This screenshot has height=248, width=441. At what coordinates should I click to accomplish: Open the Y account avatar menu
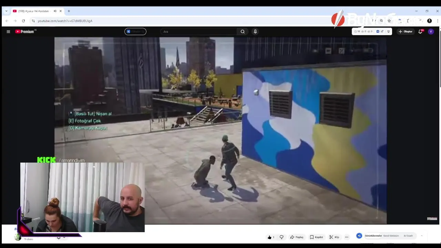(x=431, y=32)
